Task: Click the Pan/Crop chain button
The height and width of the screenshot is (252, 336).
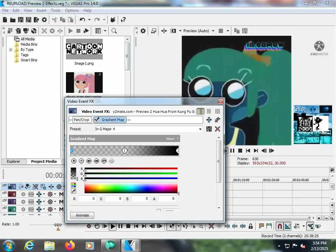Action: (x=81, y=120)
